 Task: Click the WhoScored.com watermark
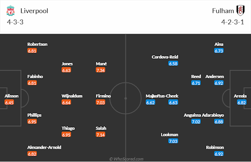tap(126, 159)
